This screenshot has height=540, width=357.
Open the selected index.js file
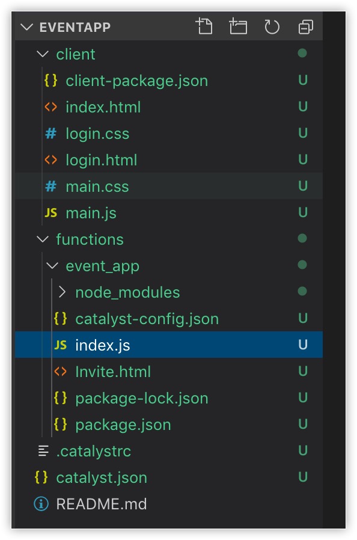[x=100, y=345]
